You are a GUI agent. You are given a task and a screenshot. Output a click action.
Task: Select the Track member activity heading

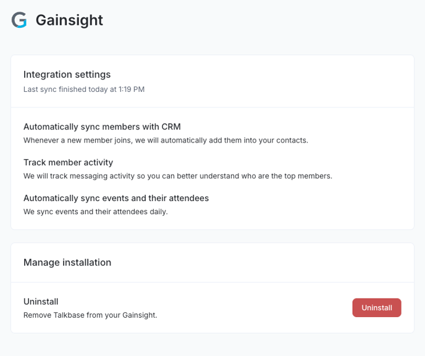(69, 162)
